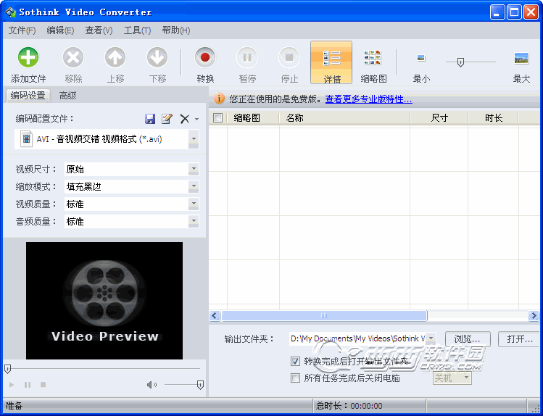Open the zoom mode (缩放模式) dropdown
Viewport: 543px width, 416px height.
(x=194, y=186)
